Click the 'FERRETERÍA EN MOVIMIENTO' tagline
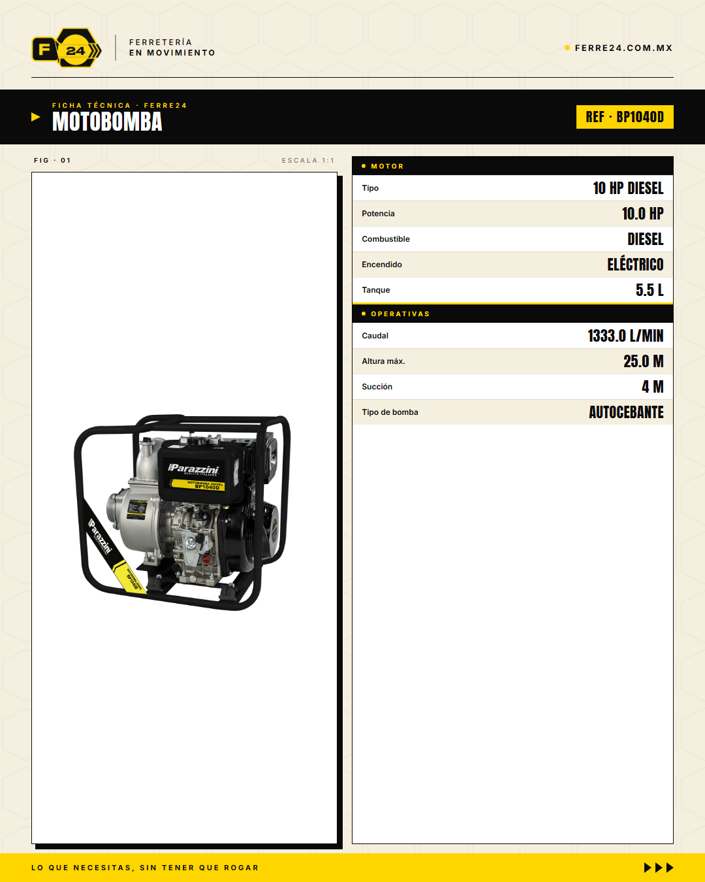The height and width of the screenshot is (882, 705). (x=172, y=48)
